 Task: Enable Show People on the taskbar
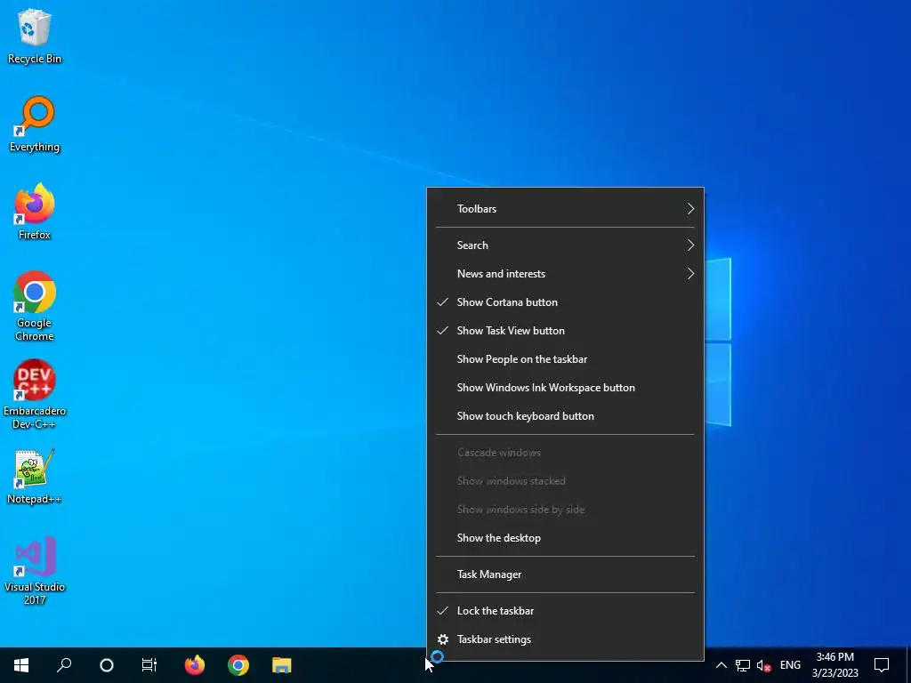point(565,359)
